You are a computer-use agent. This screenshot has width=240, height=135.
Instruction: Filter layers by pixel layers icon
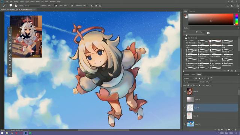[x=196, y=78]
